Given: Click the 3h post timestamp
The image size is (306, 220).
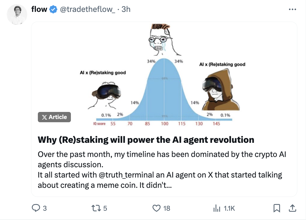Looking at the screenshot, I should [x=126, y=9].
